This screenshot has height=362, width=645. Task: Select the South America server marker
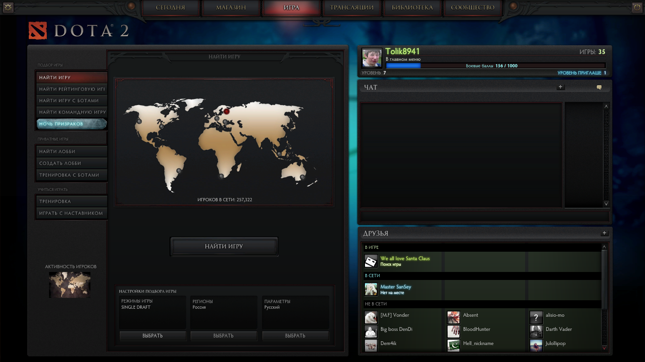click(x=179, y=171)
